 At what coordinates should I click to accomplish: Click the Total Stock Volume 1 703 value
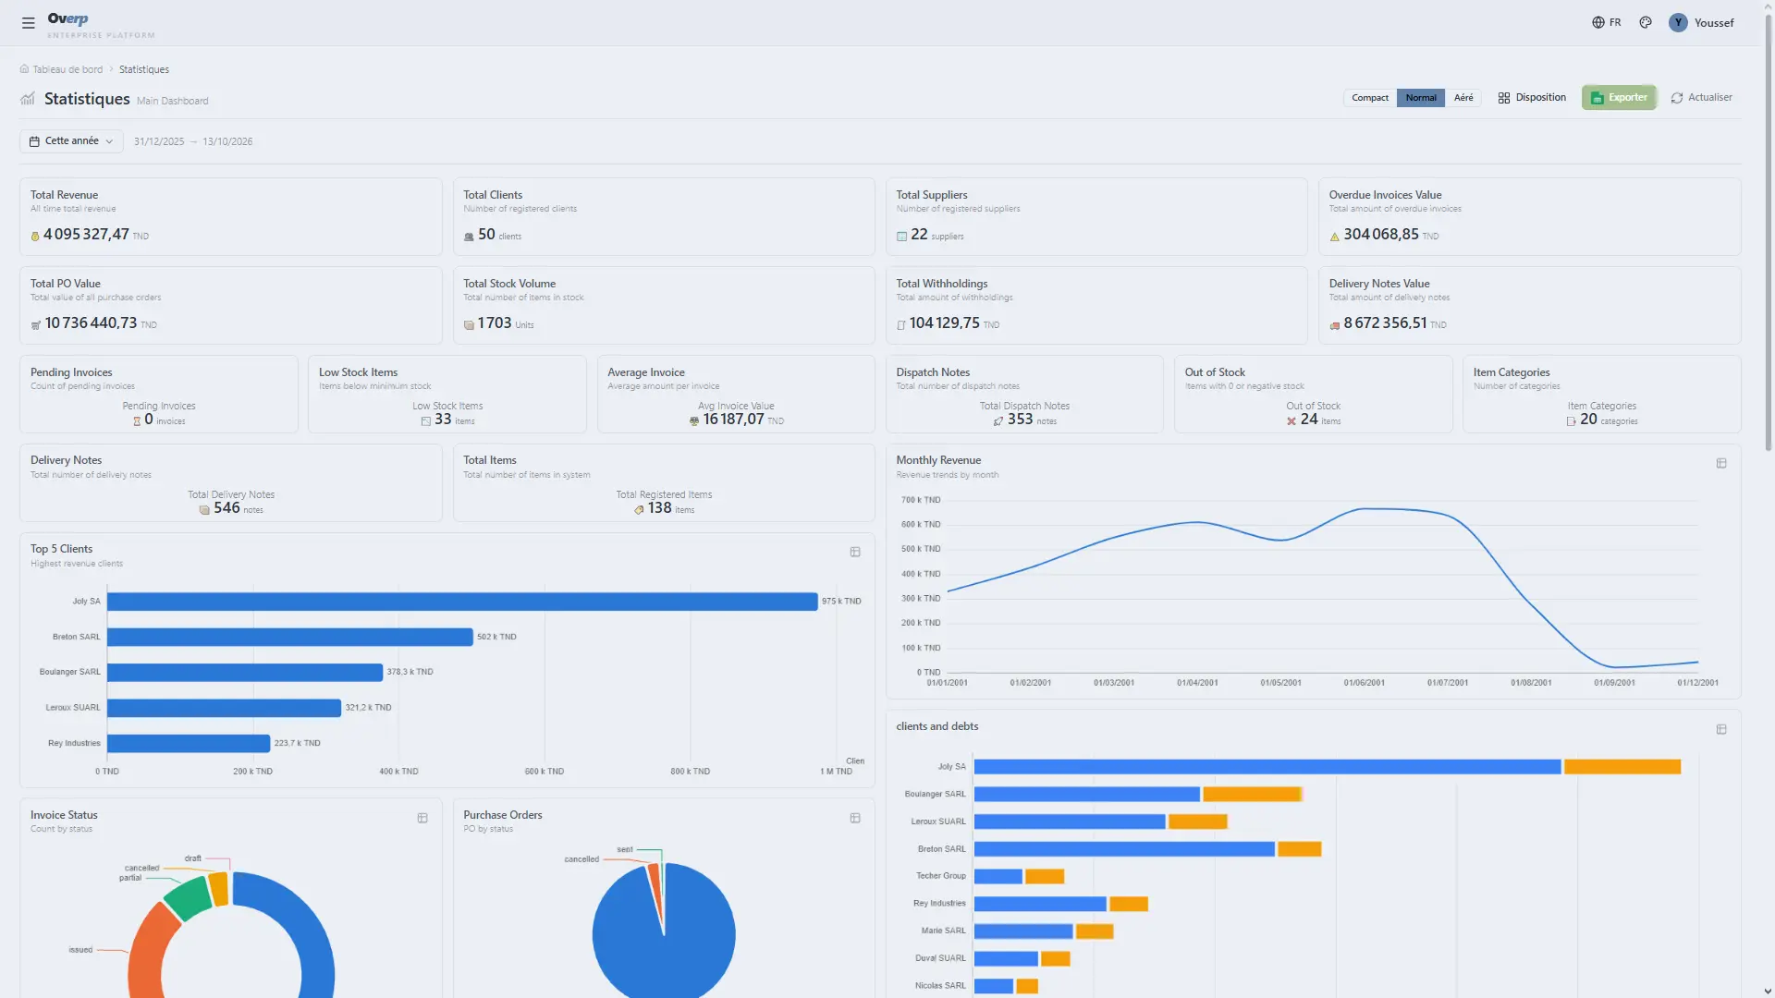click(x=495, y=323)
